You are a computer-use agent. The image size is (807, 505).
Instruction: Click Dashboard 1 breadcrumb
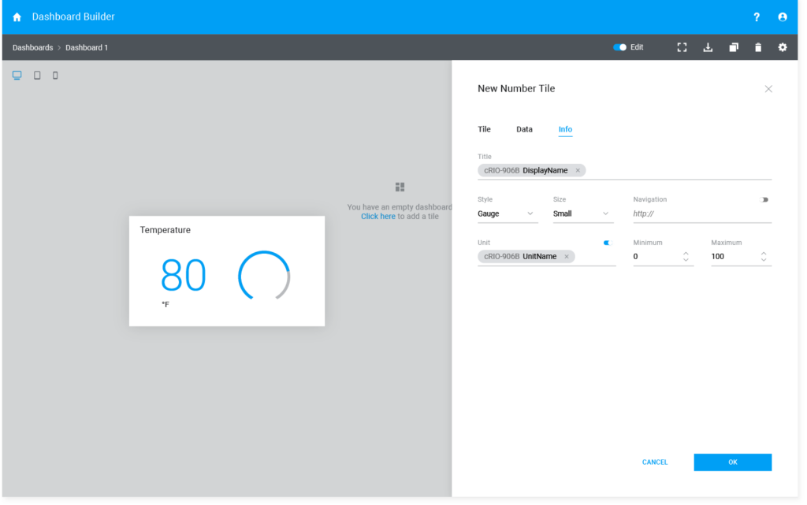[x=87, y=47]
